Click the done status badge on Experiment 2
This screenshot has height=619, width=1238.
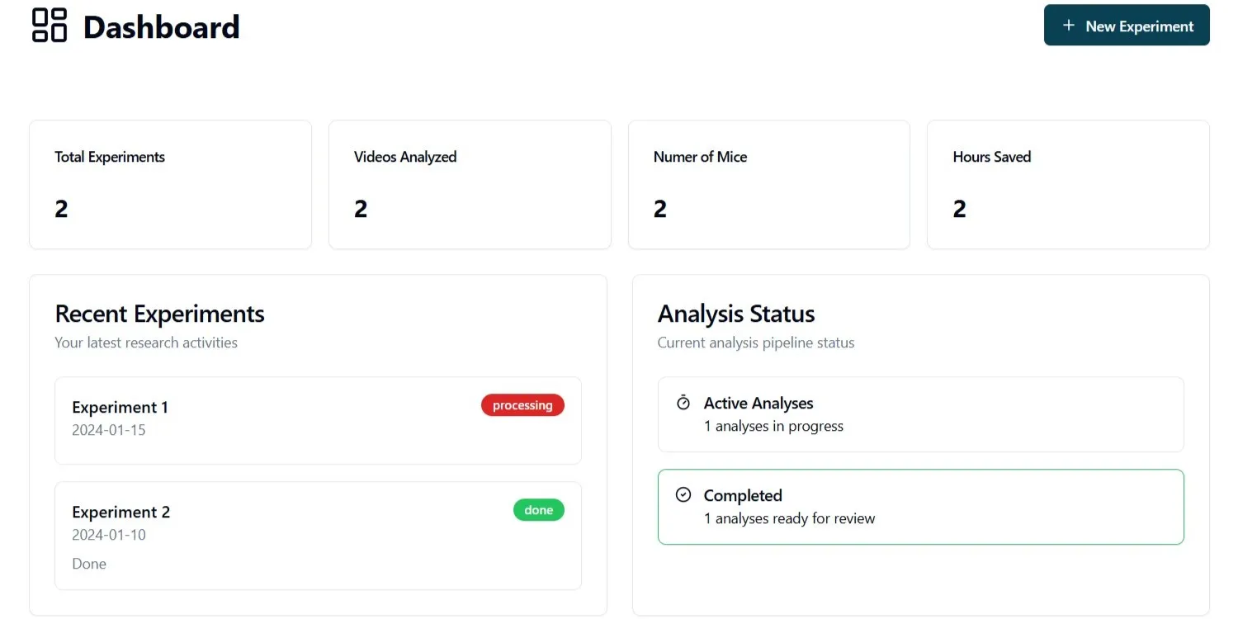click(x=538, y=510)
